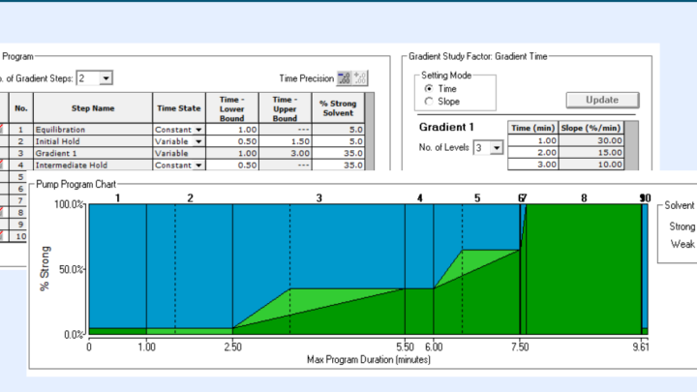Select the Slope setting mode radio button
This screenshot has width=697, height=392.
(430, 101)
